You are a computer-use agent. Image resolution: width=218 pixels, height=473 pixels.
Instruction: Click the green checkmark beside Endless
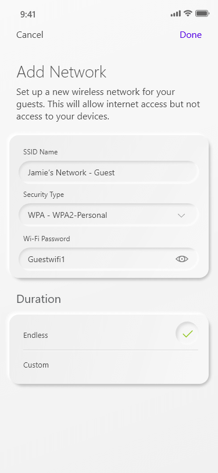[x=187, y=333]
